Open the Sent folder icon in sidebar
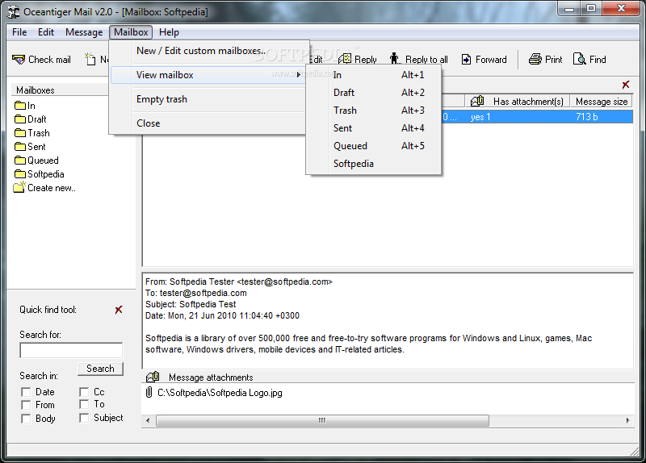This screenshot has width=646, height=463. click(x=20, y=147)
